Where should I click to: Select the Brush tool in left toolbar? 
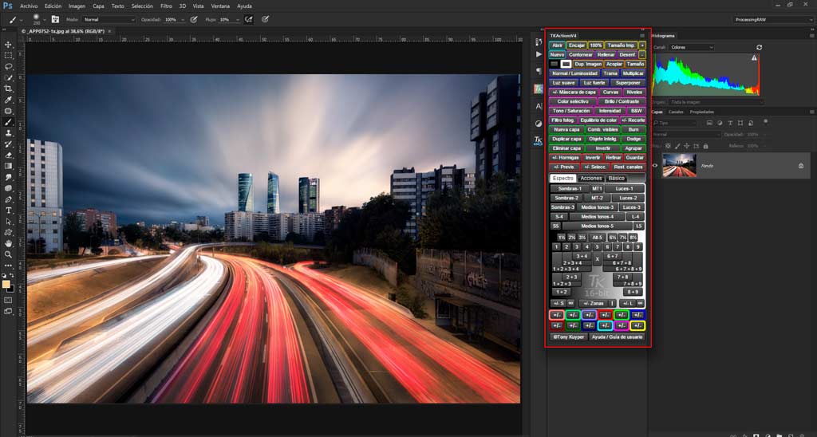point(8,122)
